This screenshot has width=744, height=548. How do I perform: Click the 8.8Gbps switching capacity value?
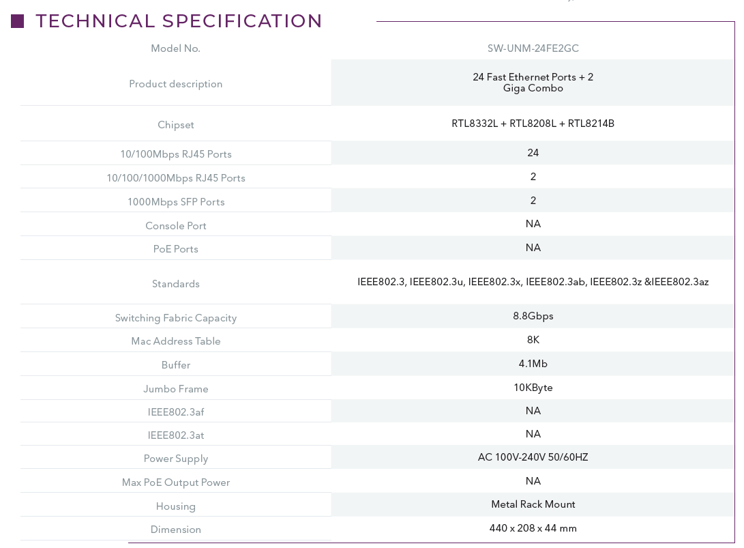[x=533, y=316]
